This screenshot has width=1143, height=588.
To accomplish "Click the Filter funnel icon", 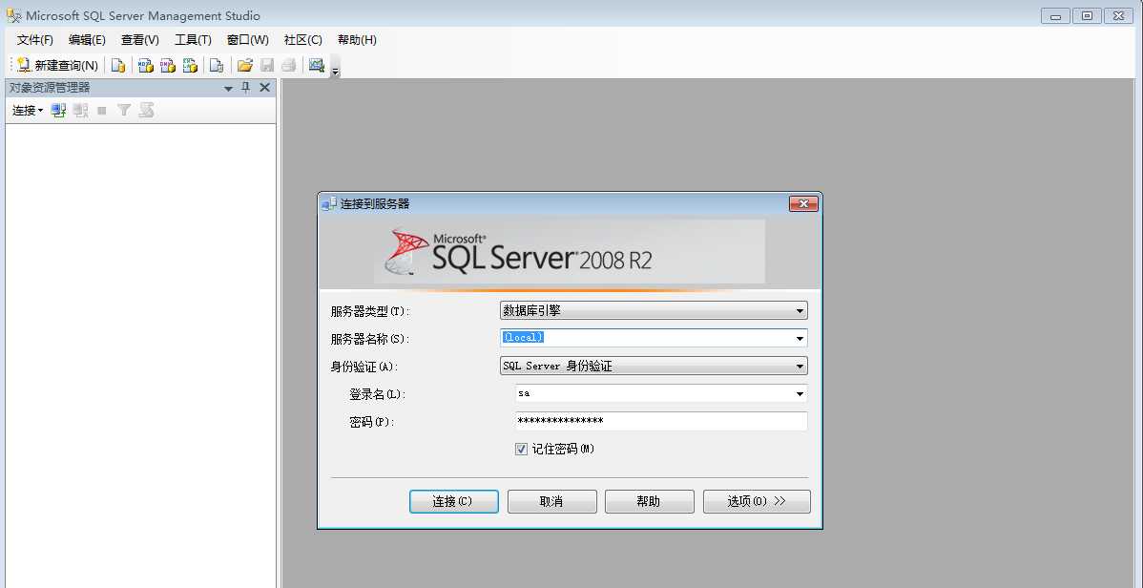I will (x=124, y=110).
